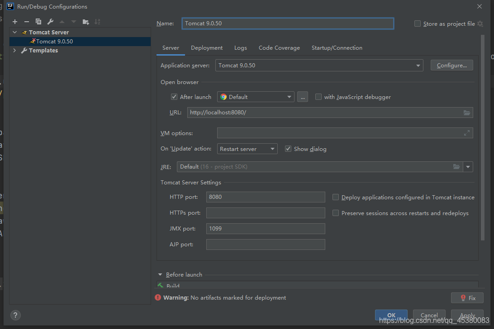Open gear icon next to Store as project file
This screenshot has width=494, height=329.
coord(480,23)
